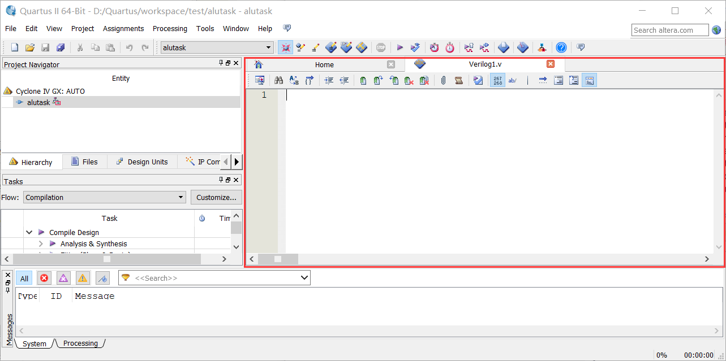Screen dimensions: 726x361
Task: Launch the TimeQuest Timing Analyzer clock icon
Action: click(449, 47)
